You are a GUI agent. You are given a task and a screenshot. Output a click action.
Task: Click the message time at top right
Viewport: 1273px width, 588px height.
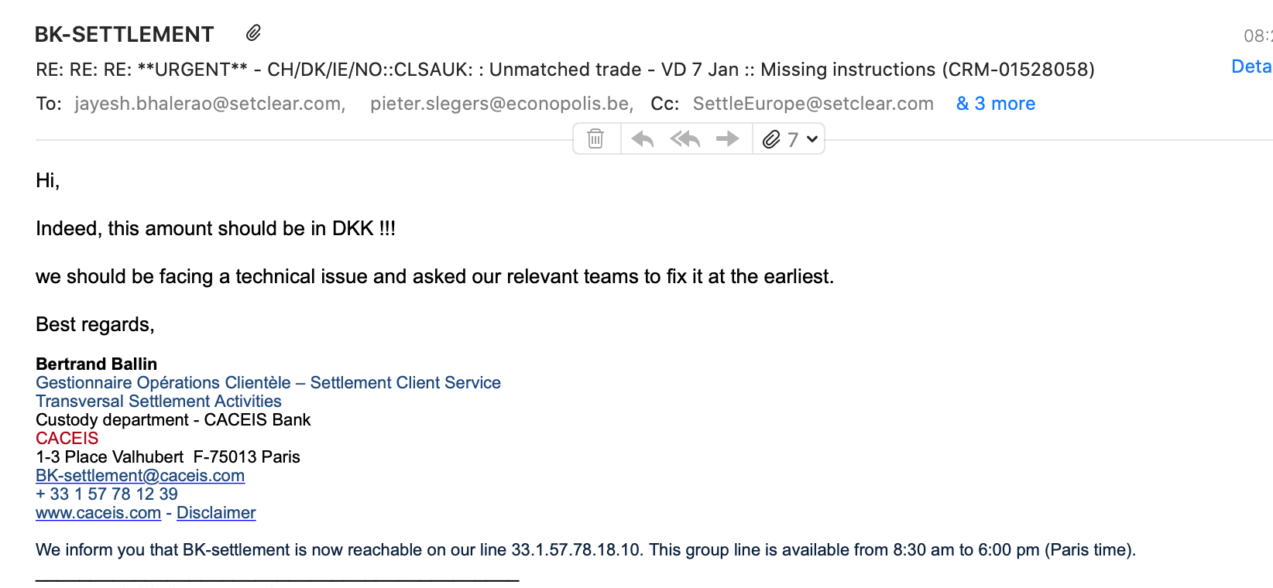(1258, 36)
